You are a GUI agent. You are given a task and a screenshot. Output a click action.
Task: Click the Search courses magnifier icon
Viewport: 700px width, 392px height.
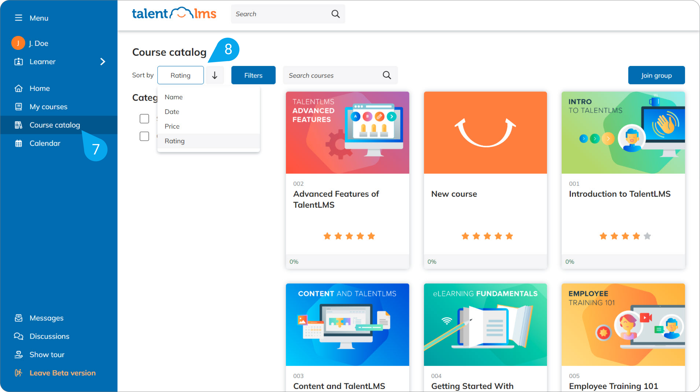(x=387, y=75)
